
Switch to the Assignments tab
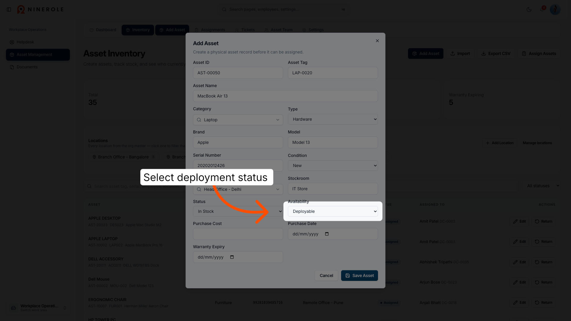[x=210, y=30]
